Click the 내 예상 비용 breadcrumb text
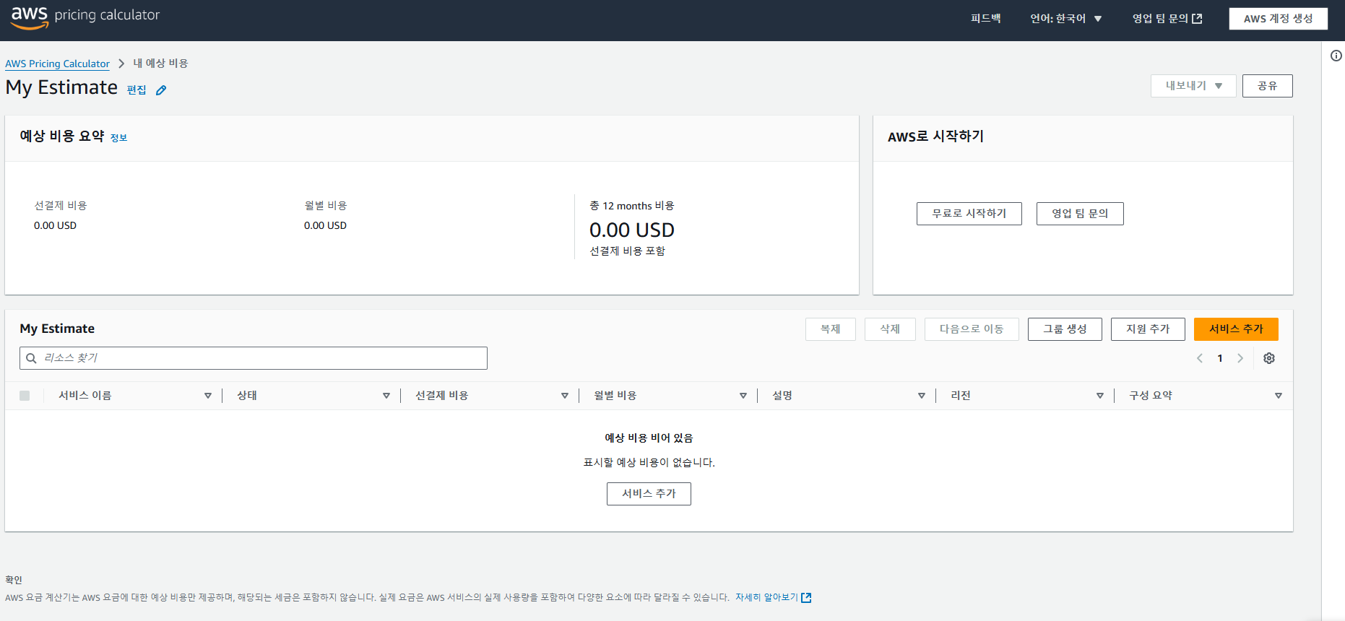 [x=160, y=64]
